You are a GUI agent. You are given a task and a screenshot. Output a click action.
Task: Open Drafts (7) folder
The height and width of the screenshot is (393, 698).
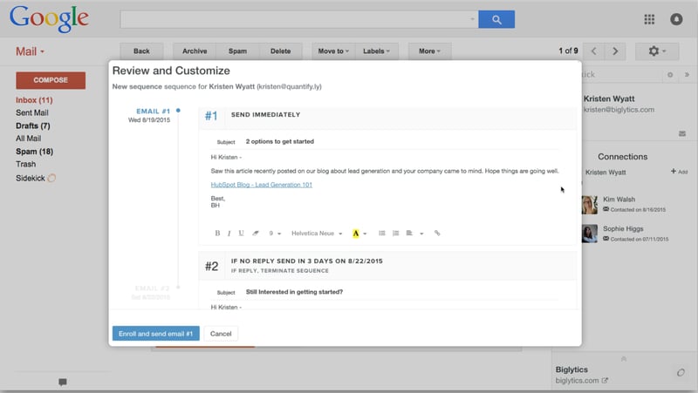(33, 125)
